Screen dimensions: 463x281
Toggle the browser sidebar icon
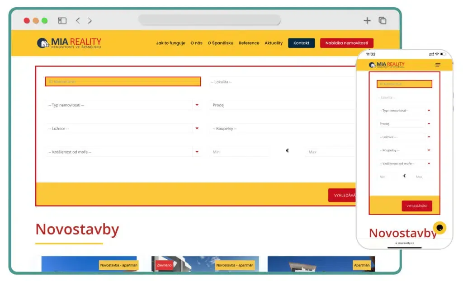(62, 20)
